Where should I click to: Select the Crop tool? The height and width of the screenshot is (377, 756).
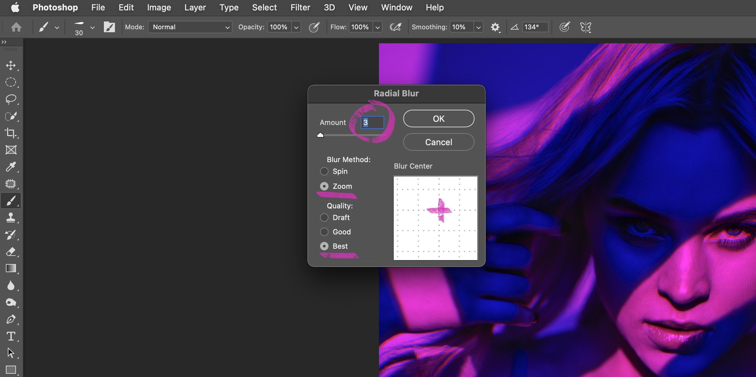click(x=11, y=133)
